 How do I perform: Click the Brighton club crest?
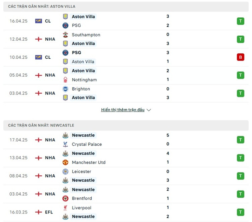click(66, 89)
